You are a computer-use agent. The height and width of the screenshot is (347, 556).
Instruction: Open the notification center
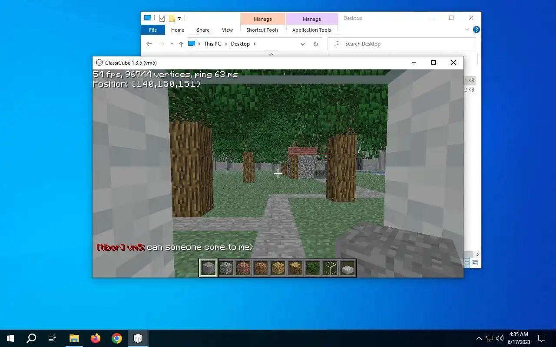coord(542,338)
